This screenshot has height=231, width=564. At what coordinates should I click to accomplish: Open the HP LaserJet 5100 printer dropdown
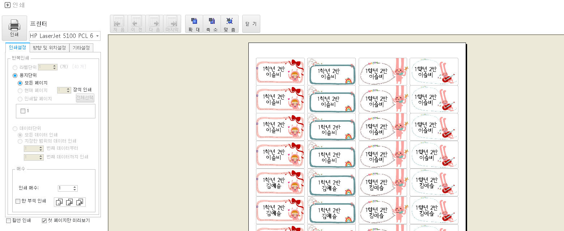coord(64,36)
